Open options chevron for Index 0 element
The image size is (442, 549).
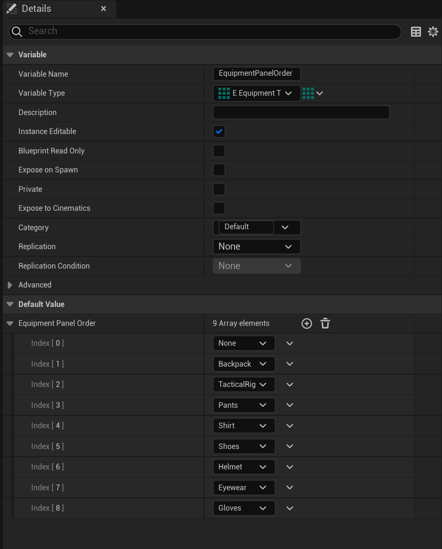click(290, 343)
